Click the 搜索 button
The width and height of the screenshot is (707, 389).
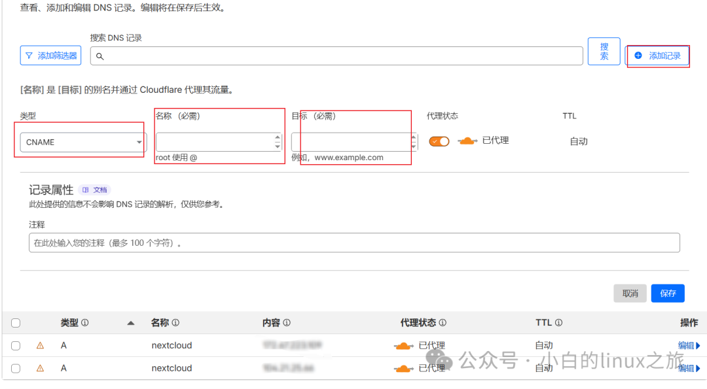[x=604, y=52]
